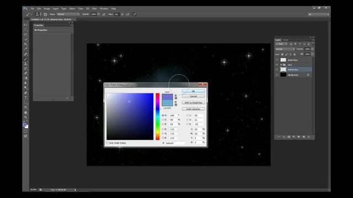
Task: Click inside the saturation-brightness color field
Action: click(130, 117)
